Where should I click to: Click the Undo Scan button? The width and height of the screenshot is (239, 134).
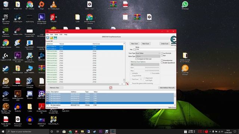pyautogui.click(x=165, y=44)
